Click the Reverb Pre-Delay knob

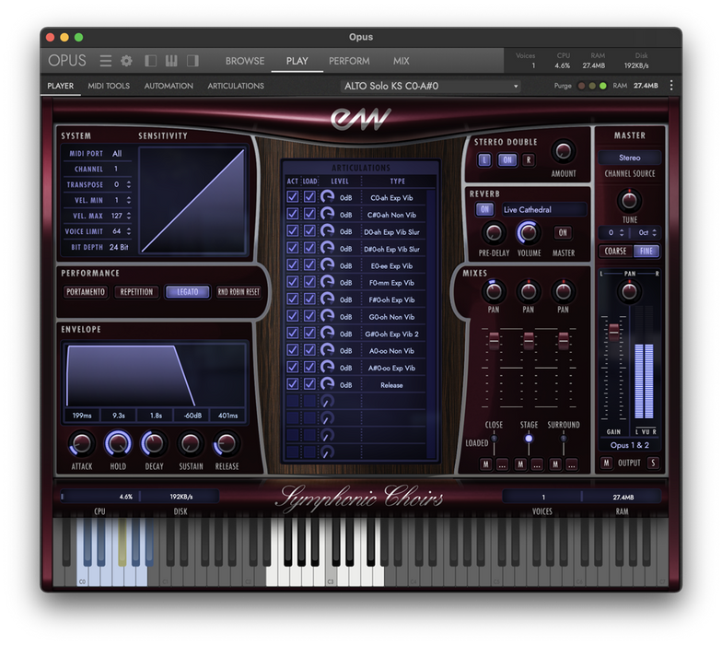494,232
